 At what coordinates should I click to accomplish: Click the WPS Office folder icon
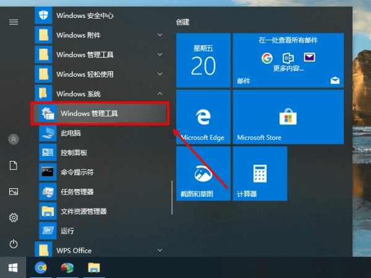tap(43, 250)
